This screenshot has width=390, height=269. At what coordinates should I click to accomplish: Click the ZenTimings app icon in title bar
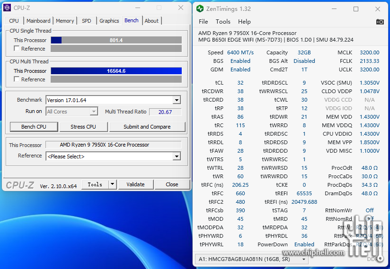point(200,9)
